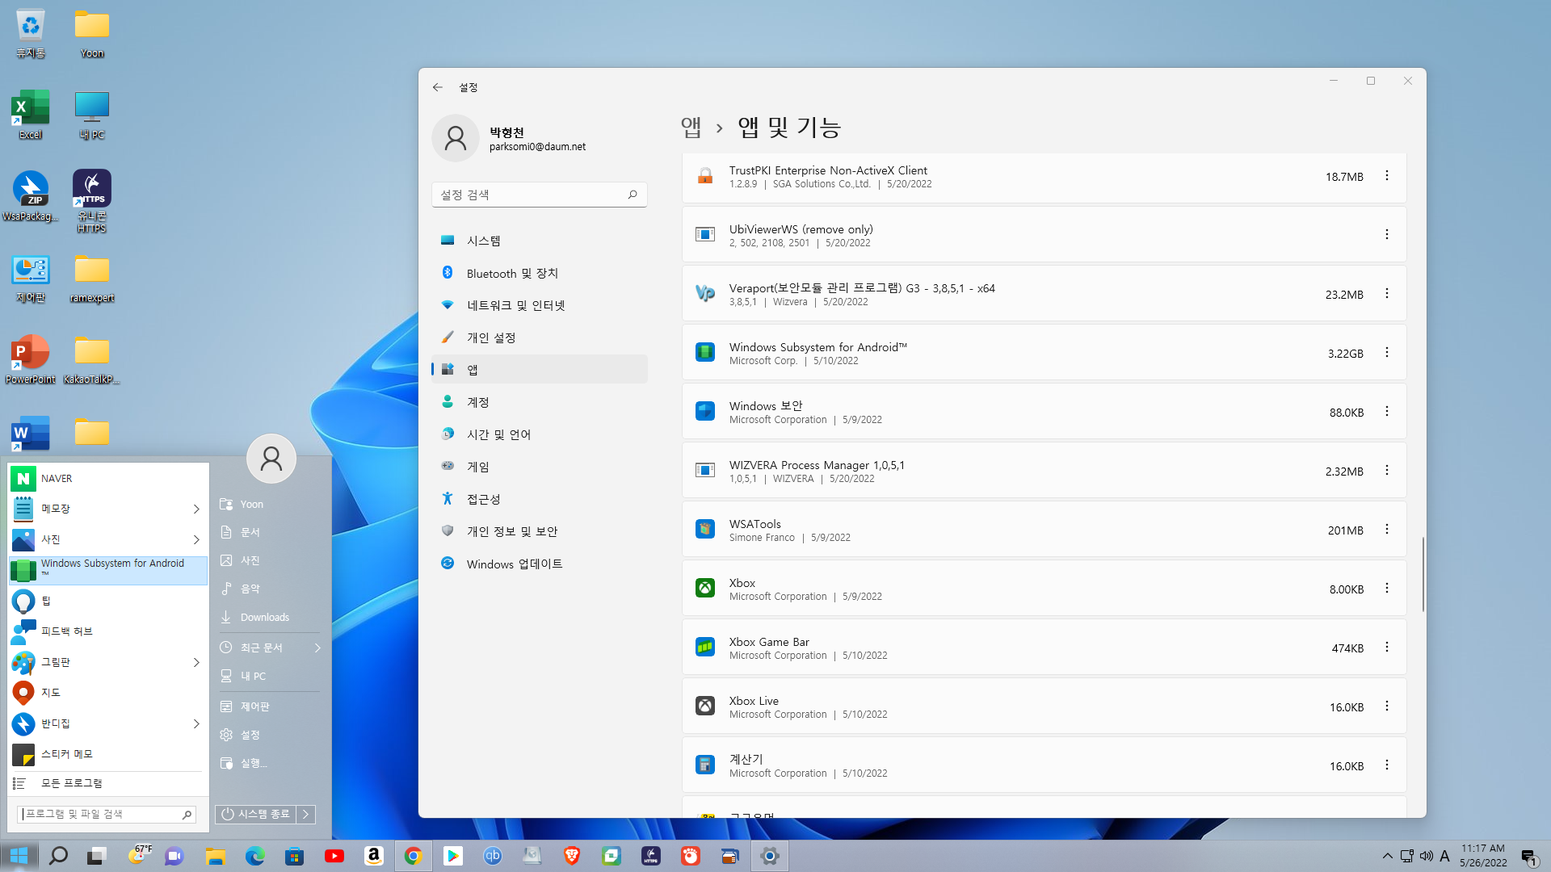This screenshot has height=872, width=1551.
Task: Expand the 그림판 submenu arrow
Action: click(x=196, y=662)
